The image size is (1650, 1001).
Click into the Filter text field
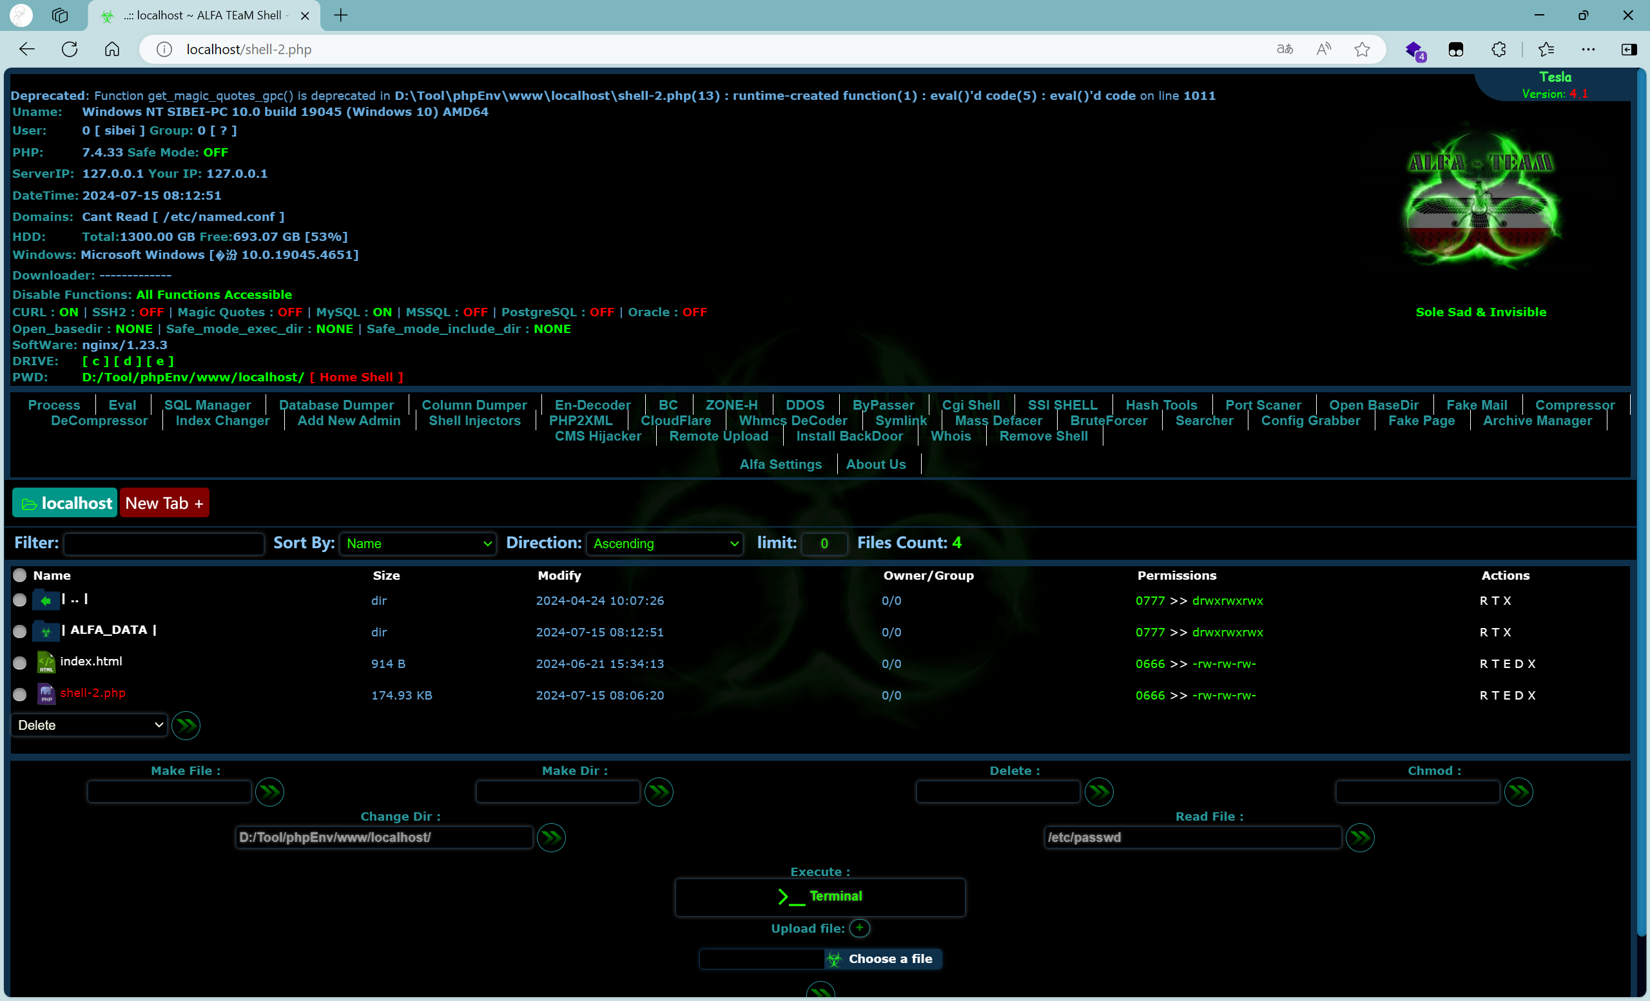coord(164,543)
